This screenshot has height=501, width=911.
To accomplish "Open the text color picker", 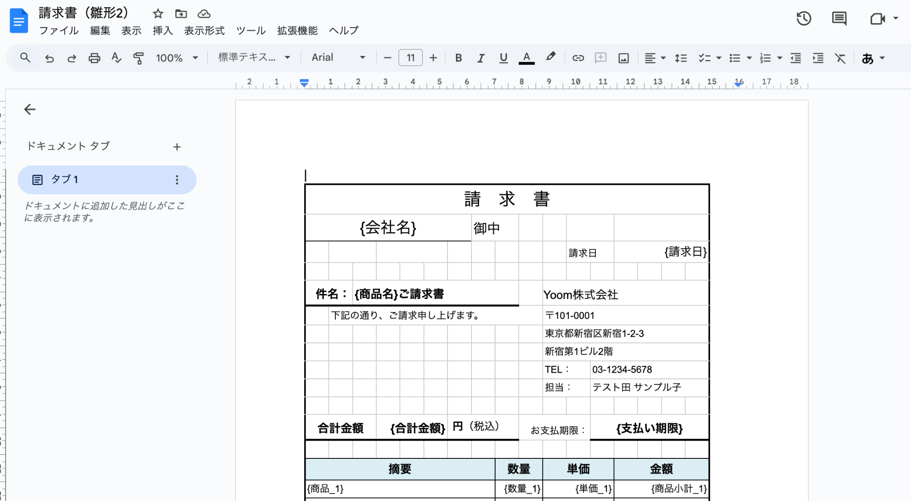I will [527, 58].
